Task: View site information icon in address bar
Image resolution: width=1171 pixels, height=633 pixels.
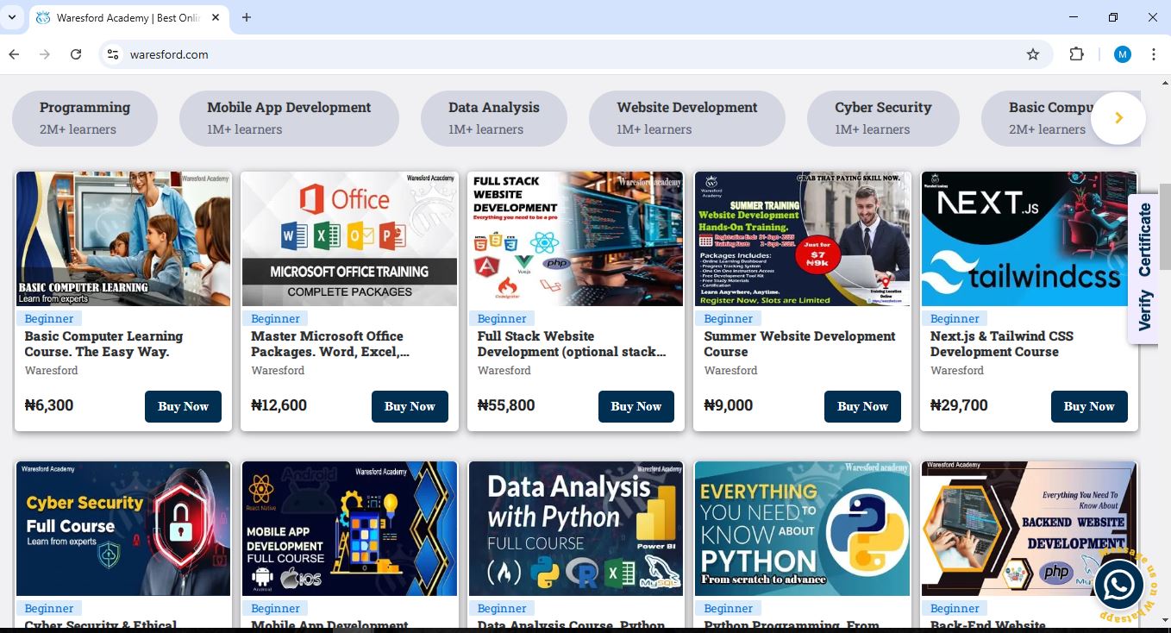Action: tap(112, 54)
